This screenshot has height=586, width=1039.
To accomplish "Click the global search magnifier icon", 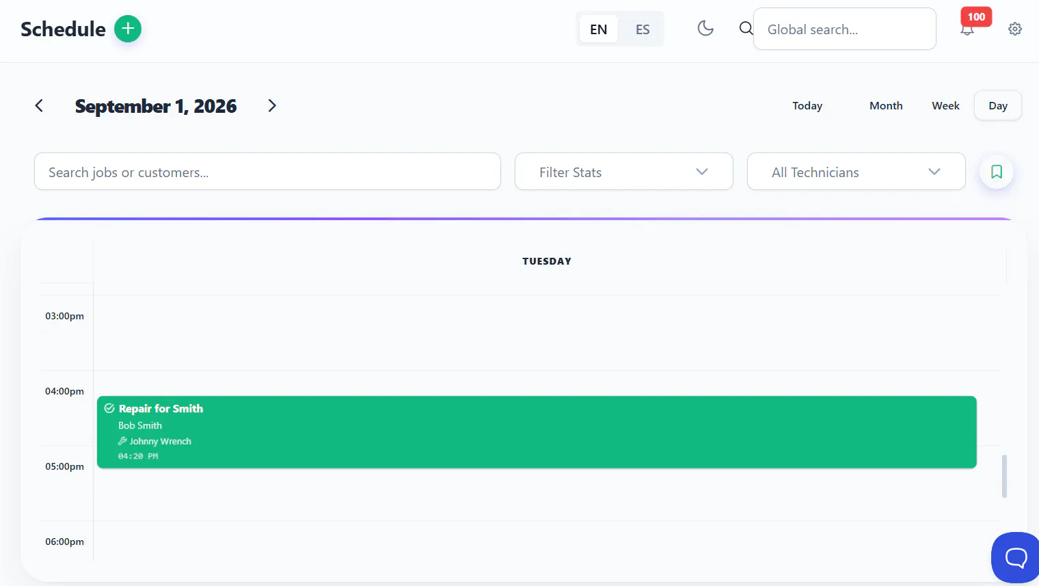I will click(x=746, y=28).
